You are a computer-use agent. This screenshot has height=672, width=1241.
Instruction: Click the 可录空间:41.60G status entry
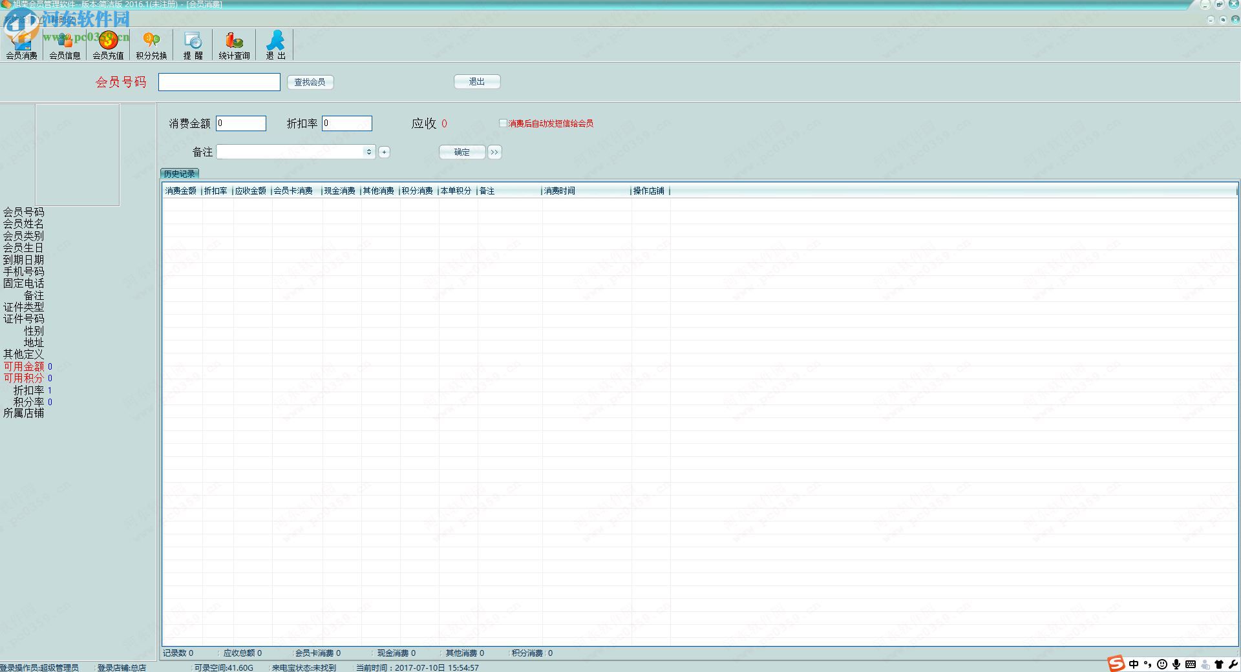point(224,667)
